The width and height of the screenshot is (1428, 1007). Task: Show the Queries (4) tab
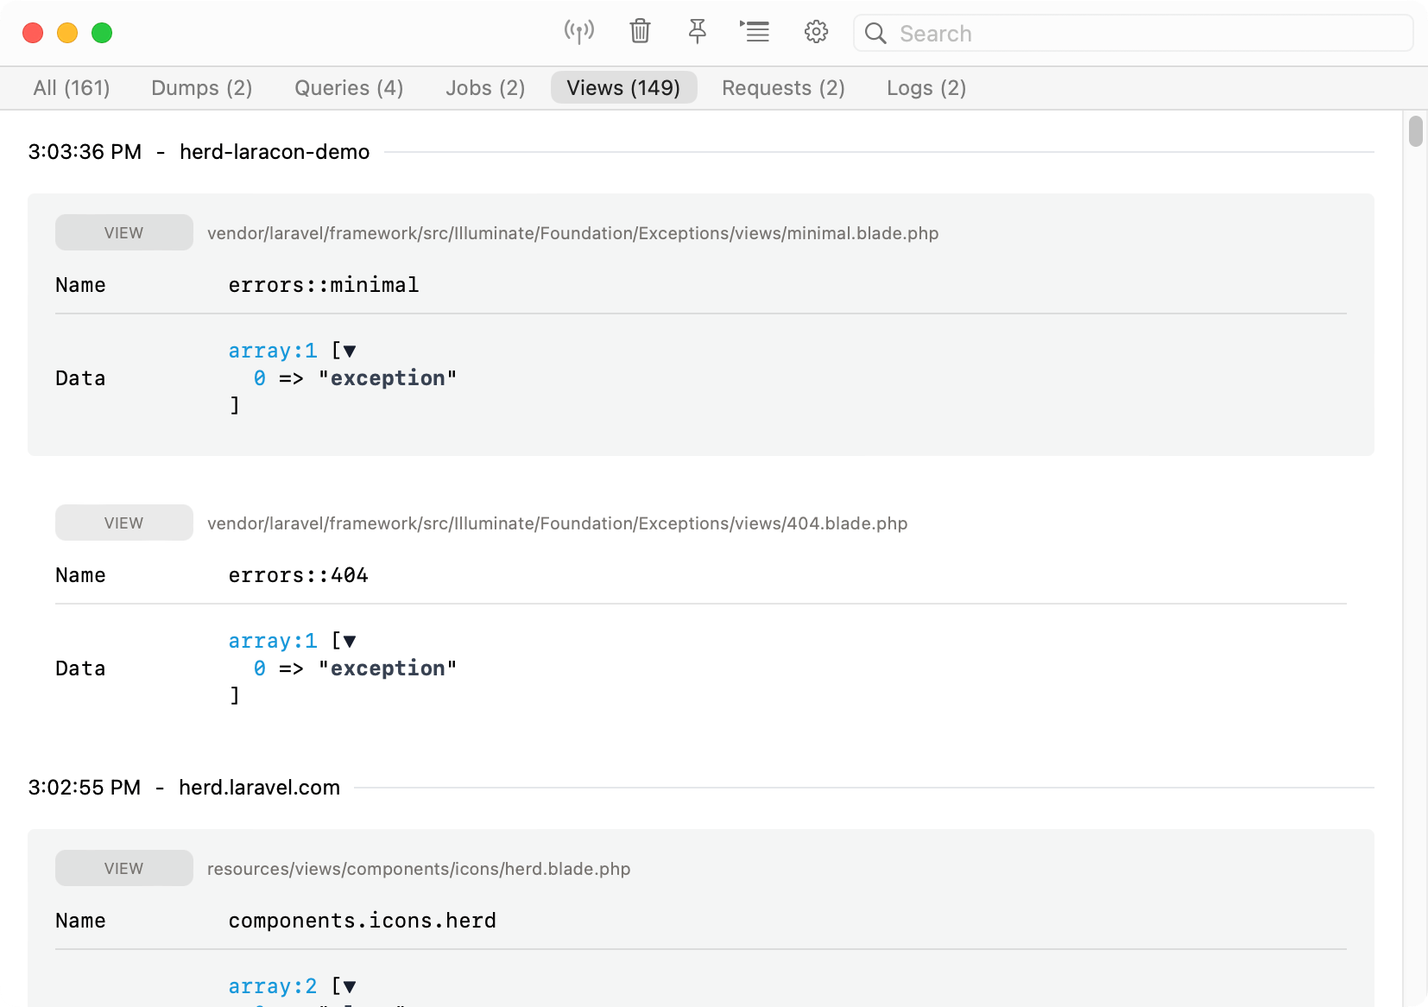(349, 88)
